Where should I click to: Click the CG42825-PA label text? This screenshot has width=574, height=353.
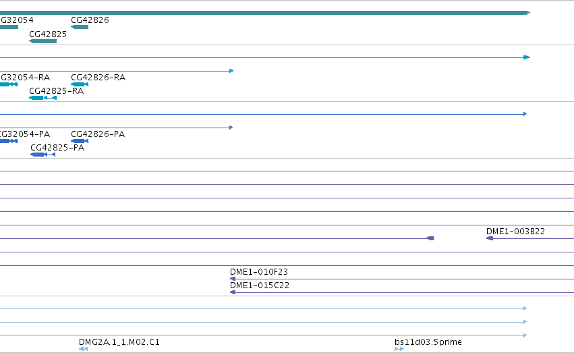[x=57, y=148]
